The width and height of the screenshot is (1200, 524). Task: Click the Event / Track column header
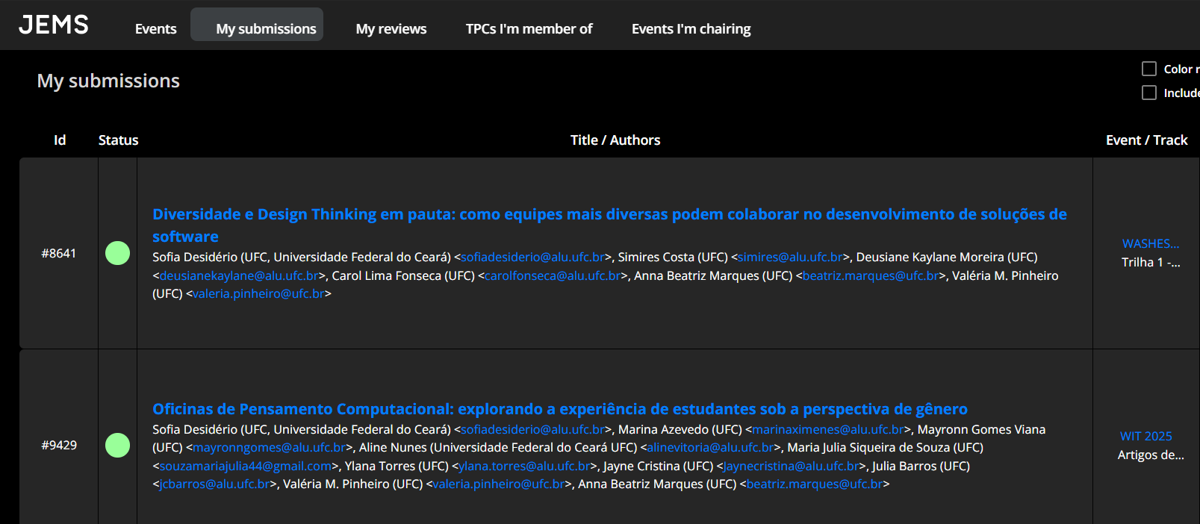[1146, 140]
